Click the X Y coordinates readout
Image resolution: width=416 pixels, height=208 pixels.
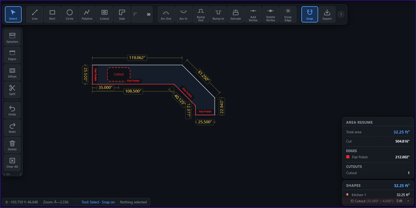click(x=22, y=202)
